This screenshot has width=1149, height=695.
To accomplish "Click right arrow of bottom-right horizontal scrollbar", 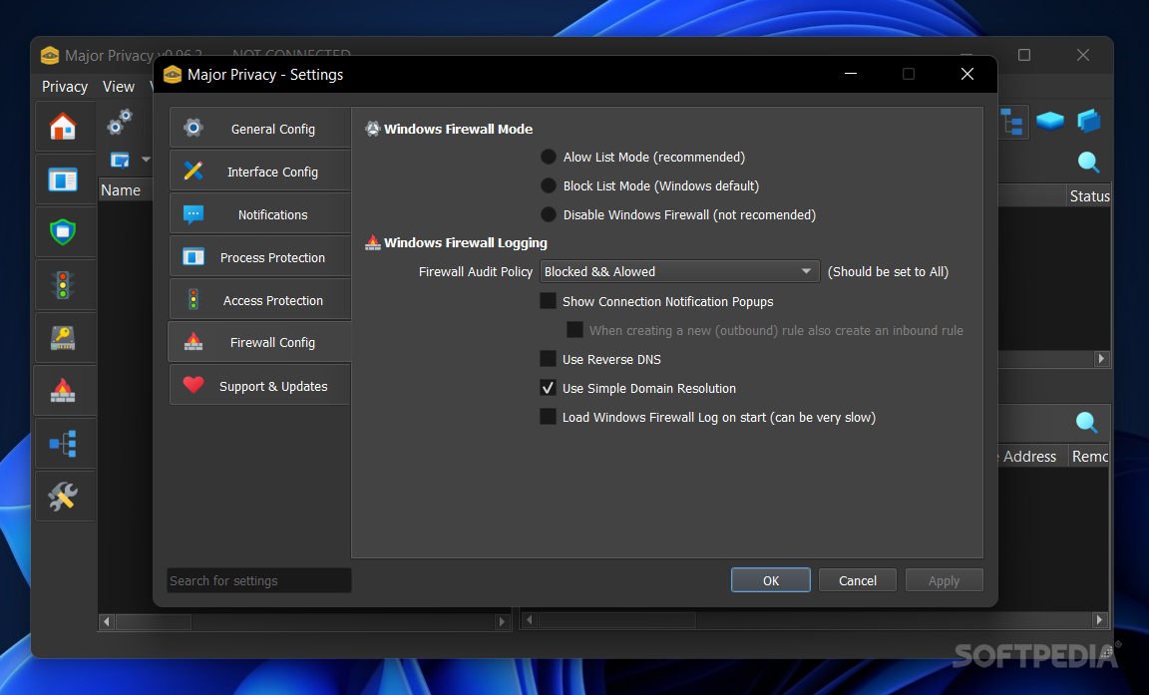I will (1099, 619).
